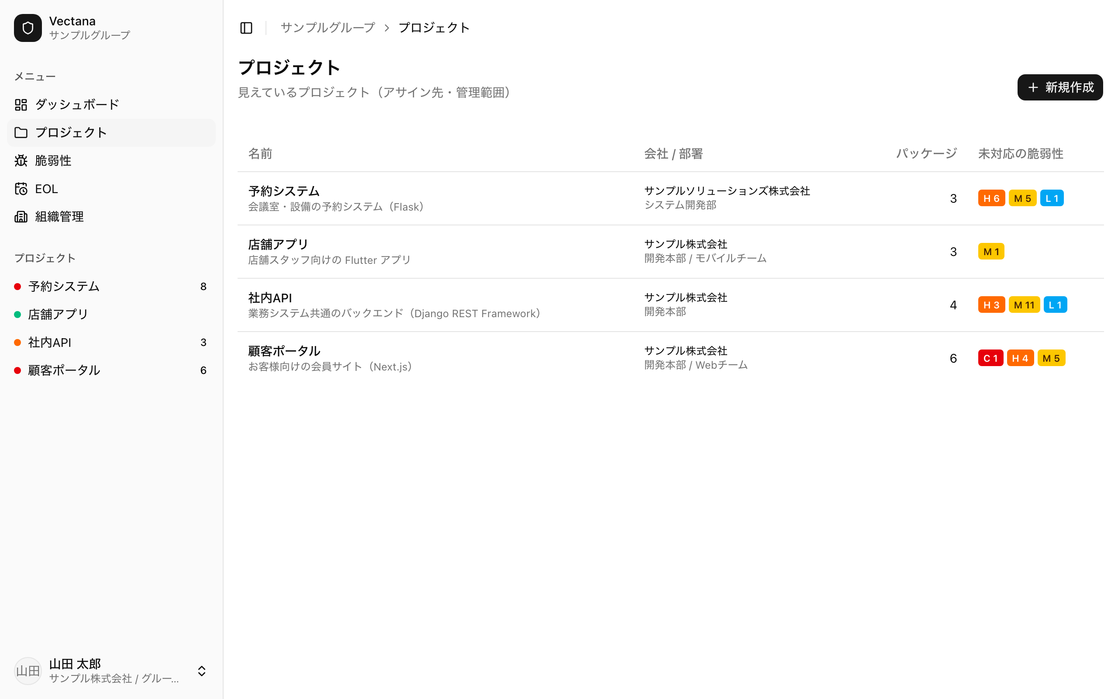Open the ダッシュボード menu item
This screenshot has height=699, width=1118.
(111, 104)
